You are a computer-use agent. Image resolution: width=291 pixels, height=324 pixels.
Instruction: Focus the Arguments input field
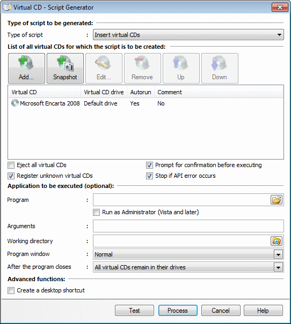pyautogui.click(x=188, y=226)
